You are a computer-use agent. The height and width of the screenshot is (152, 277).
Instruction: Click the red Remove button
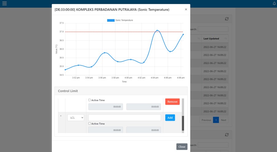(x=172, y=102)
